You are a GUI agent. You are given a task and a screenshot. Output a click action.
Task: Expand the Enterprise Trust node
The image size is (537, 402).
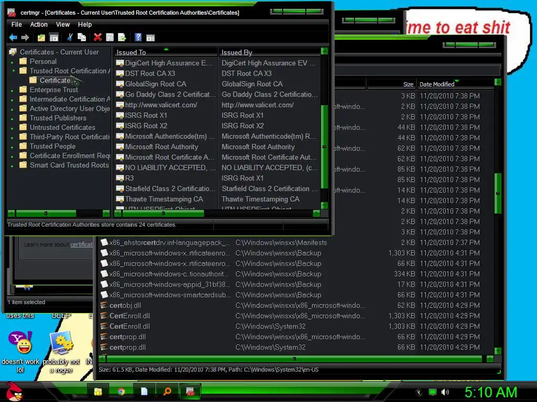pyautogui.click(x=13, y=91)
